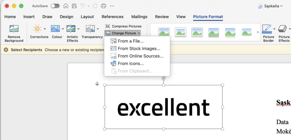Click the Remove Background icon

tap(14, 29)
